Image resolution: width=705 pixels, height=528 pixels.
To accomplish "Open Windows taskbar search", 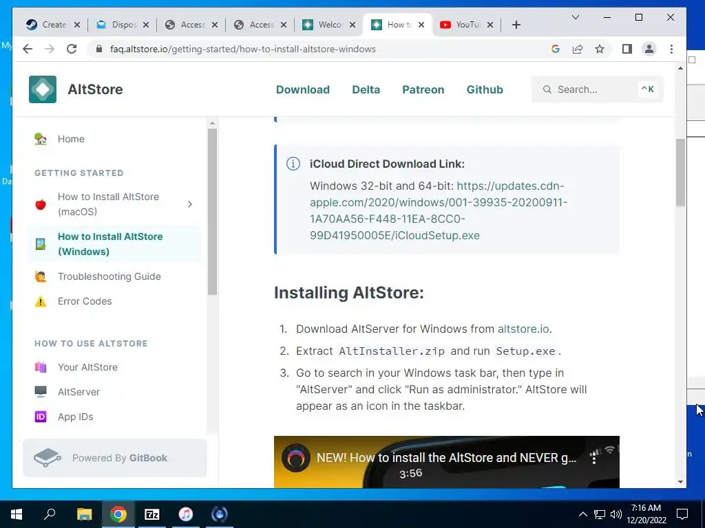I will coord(50,514).
